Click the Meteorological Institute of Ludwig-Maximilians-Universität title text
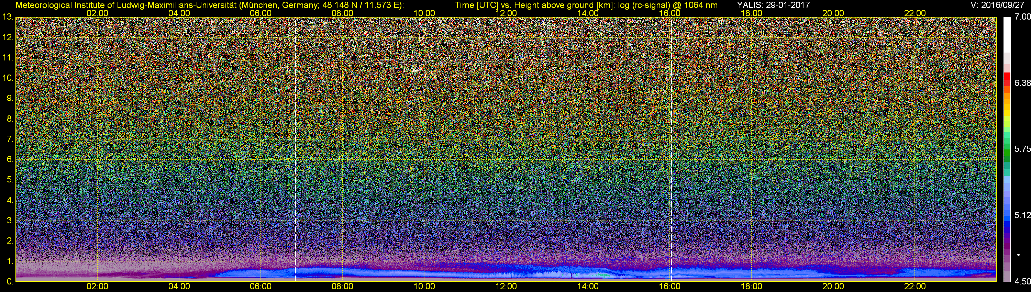This screenshot has height=292, width=1031. [209, 5]
